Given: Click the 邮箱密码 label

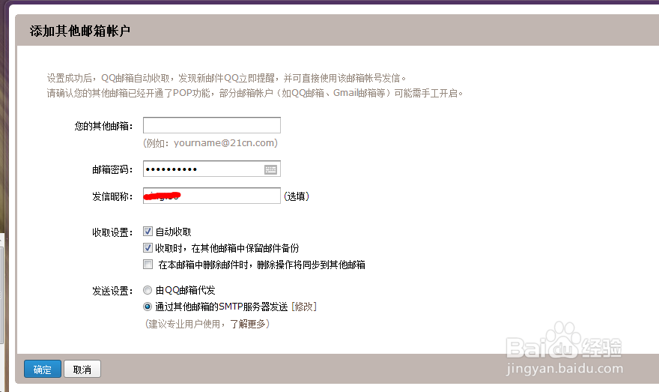Looking at the screenshot, I should [112, 169].
